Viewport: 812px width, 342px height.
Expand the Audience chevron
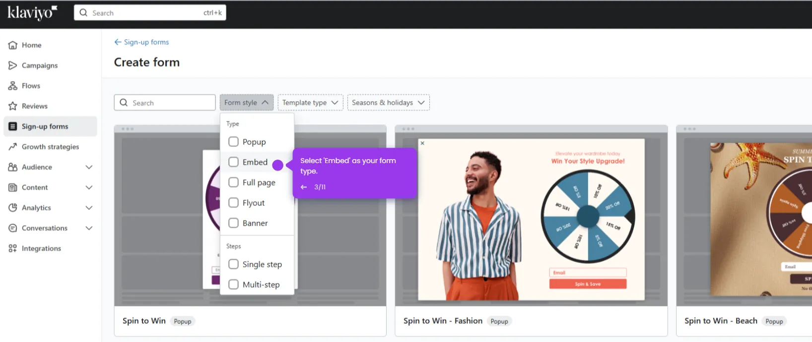point(89,167)
